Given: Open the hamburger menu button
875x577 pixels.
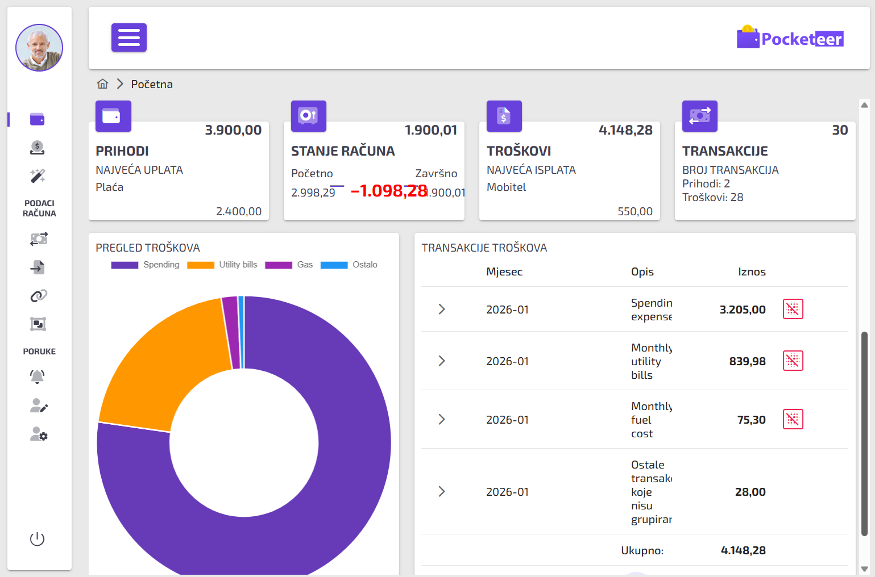Looking at the screenshot, I should pos(129,37).
